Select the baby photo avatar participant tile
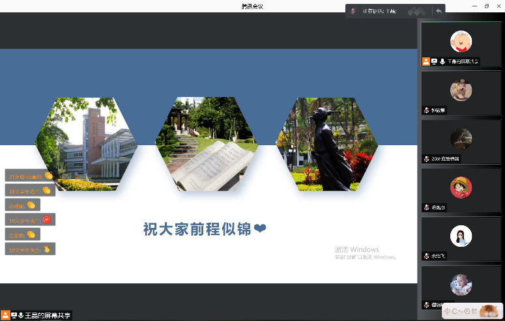Image resolution: width=505 pixels, height=321 pixels. (461, 285)
